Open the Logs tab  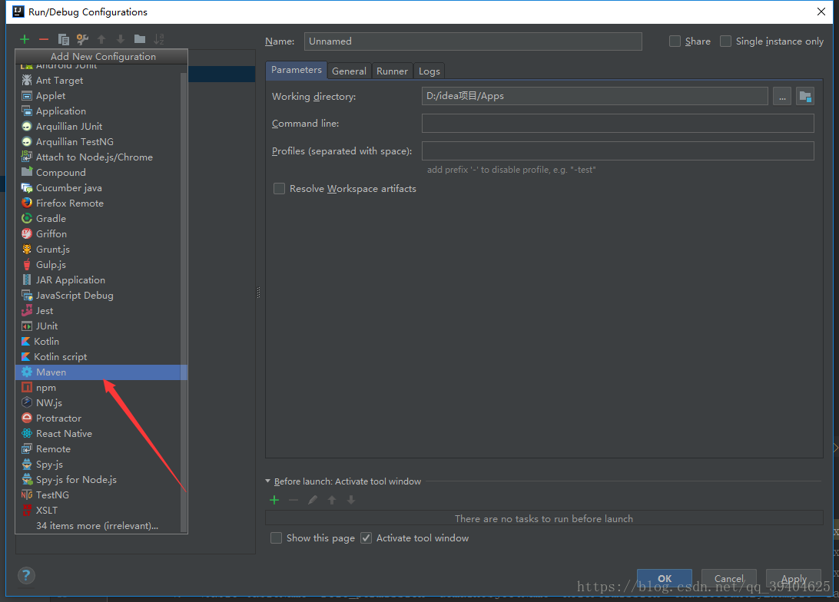[x=429, y=71]
